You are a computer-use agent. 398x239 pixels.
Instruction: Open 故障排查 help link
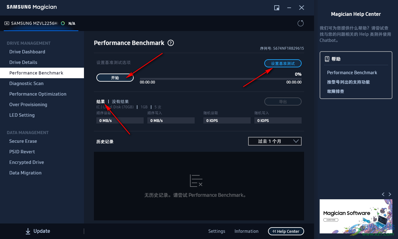pyautogui.click(x=336, y=91)
